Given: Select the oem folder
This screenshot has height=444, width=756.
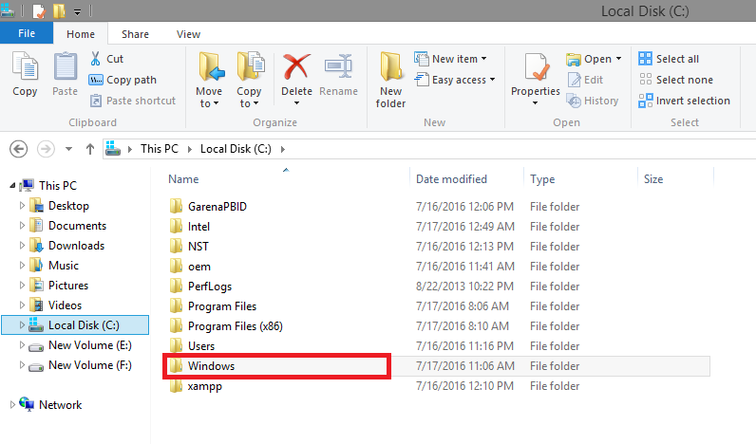Looking at the screenshot, I should (x=199, y=267).
